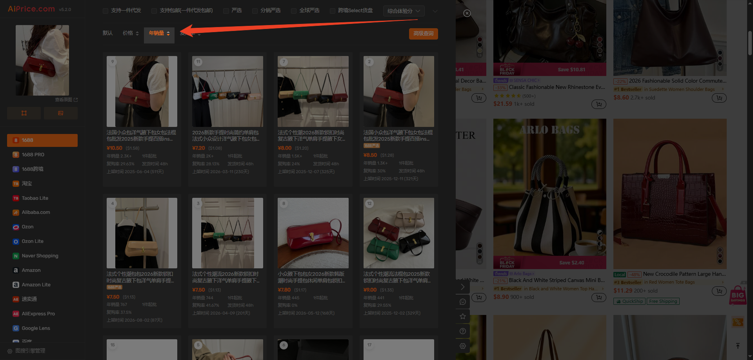Image resolution: width=753 pixels, height=360 pixels.
Task: Switch to the AliExpress Pro source
Action: (42, 314)
